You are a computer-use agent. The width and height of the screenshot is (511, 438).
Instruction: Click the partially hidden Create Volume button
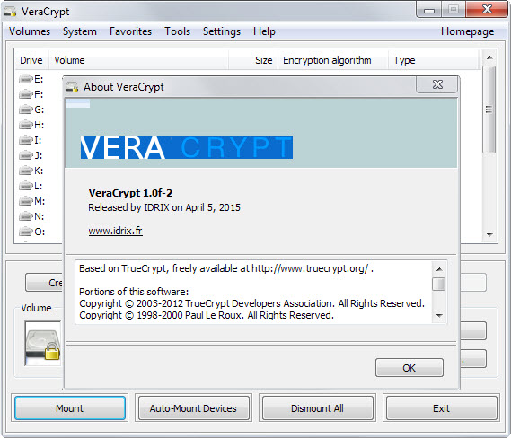coord(44,283)
